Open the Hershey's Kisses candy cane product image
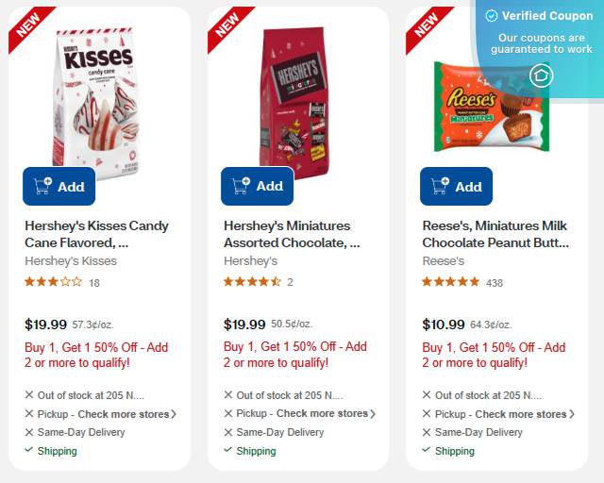Image resolution: width=604 pixels, height=483 pixels. click(95, 100)
